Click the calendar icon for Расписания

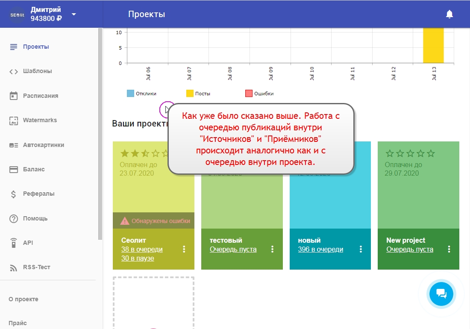click(14, 96)
